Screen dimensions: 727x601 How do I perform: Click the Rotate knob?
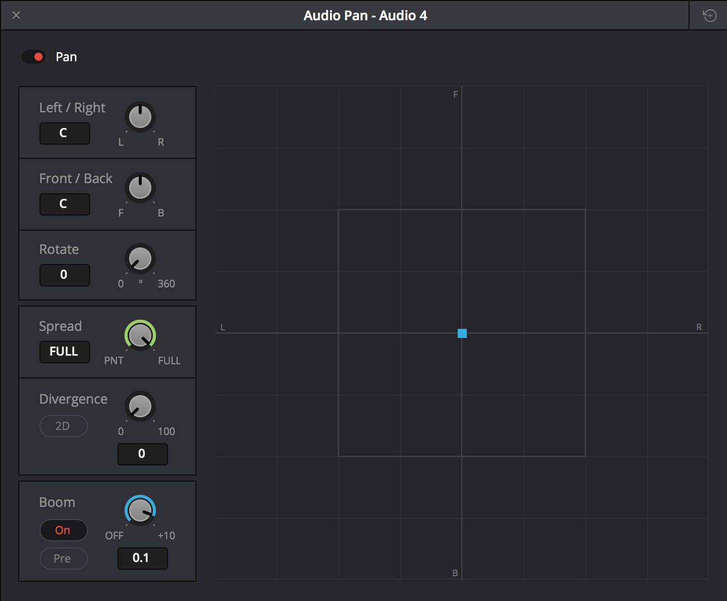140,259
